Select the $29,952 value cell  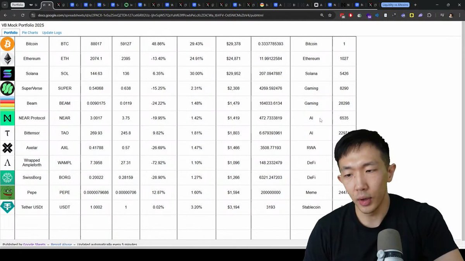(x=233, y=73)
